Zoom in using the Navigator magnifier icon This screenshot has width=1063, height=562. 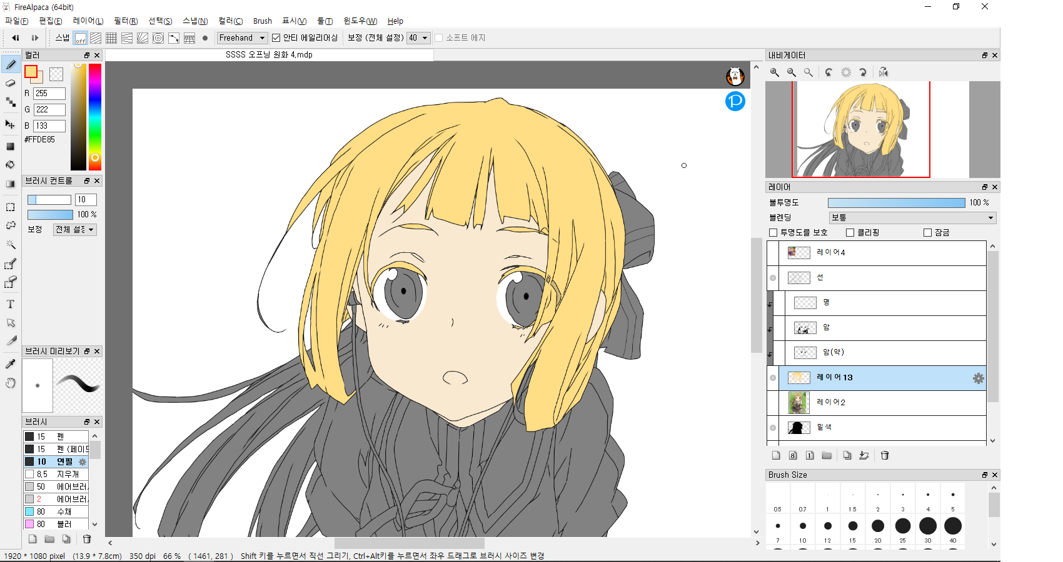click(x=775, y=72)
